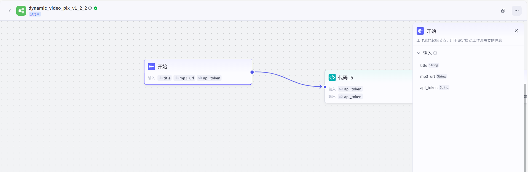Select the 代码_5 node title
The width and height of the screenshot is (528, 172).
[345, 78]
